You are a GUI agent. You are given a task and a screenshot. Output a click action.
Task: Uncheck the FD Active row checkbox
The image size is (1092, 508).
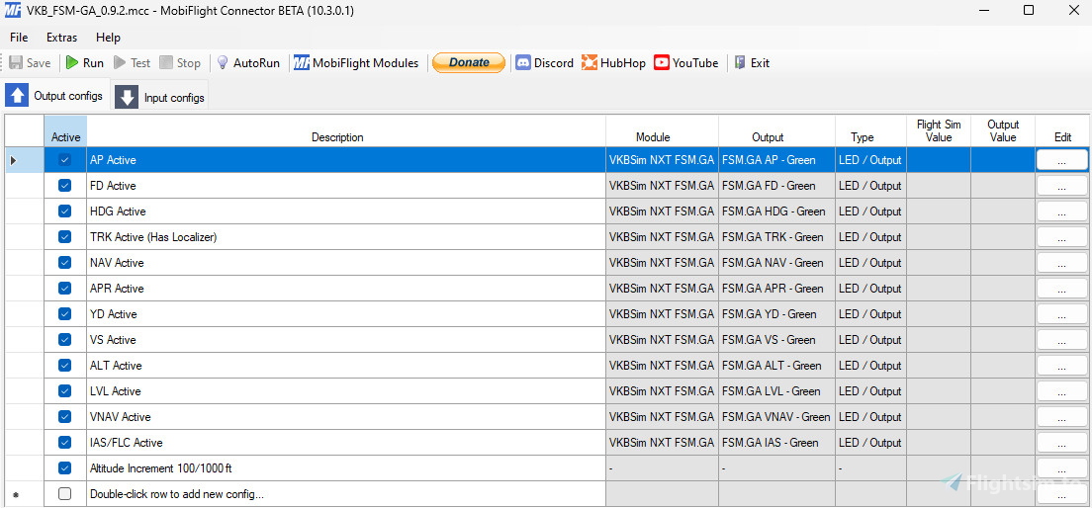coord(65,186)
